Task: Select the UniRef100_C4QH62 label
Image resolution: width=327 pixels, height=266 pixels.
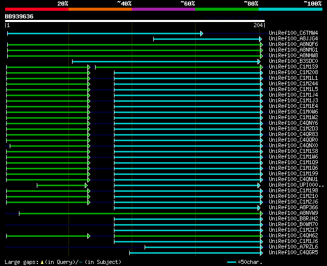Action: (x=293, y=236)
